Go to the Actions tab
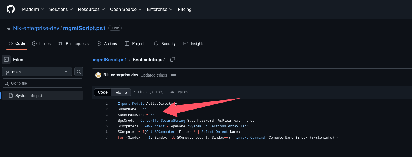Viewport: 412px width, 157px height. coord(107,44)
